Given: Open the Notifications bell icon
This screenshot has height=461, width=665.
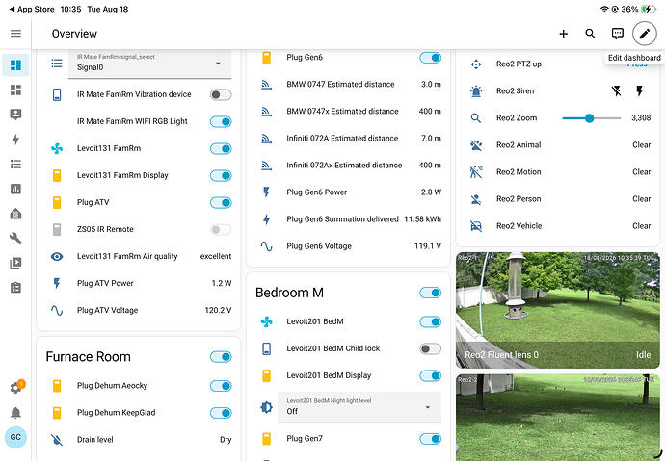Looking at the screenshot, I should click(x=15, y=413).
